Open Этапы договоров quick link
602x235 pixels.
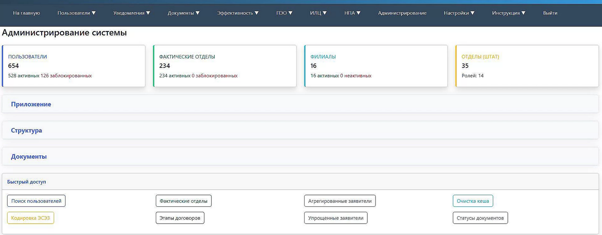click(x=180, y=218)
